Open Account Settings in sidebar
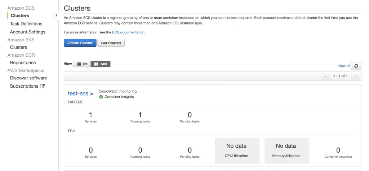Image resolution: width=369 pixels, height=171 pixels. pyautogui.click(x=27, y=32)
